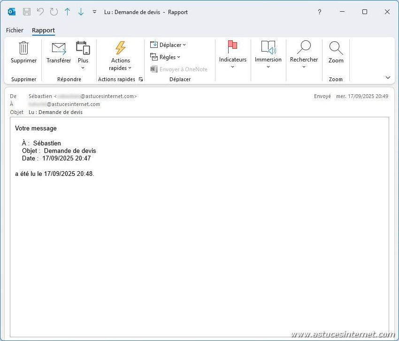Screen dimensions: 399x341
Task: Click the Transférer envelope icon
Action: (x=59, y=48)
